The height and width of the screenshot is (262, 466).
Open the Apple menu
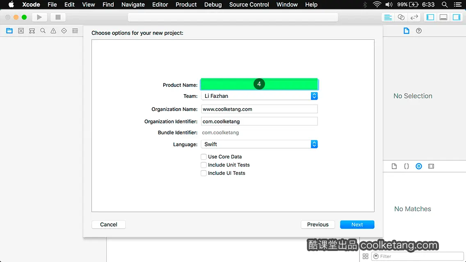click(11, 5)
